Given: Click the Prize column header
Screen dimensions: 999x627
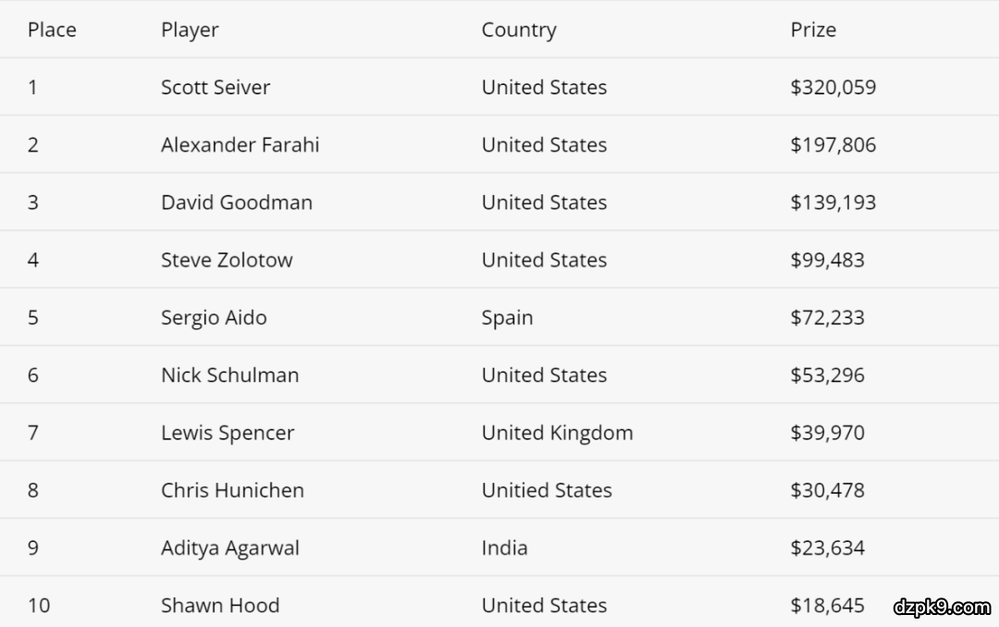Looking at the screenshot, I should 812,30.
